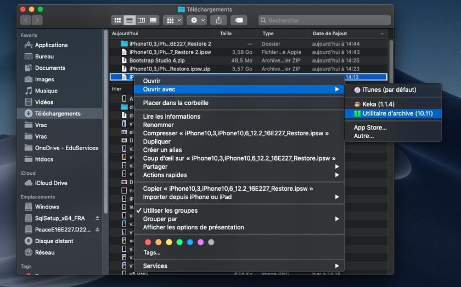Expand Importer depuis iPhone ou iPad
461x287 pixels.
(239, 197)
